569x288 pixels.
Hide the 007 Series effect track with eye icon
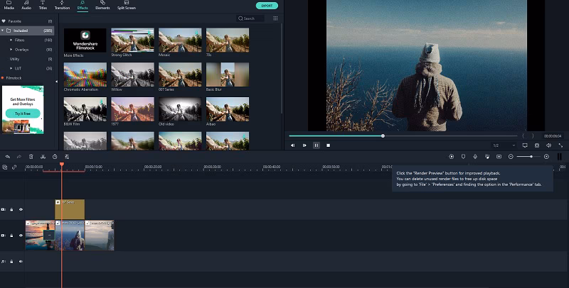tap(21, 209)
